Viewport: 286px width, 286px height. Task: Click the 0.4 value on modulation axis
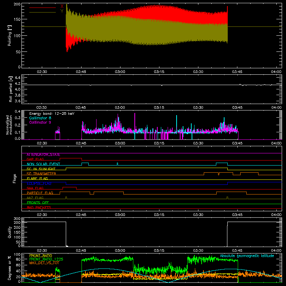pyautogui.click(x=18, y=112)
